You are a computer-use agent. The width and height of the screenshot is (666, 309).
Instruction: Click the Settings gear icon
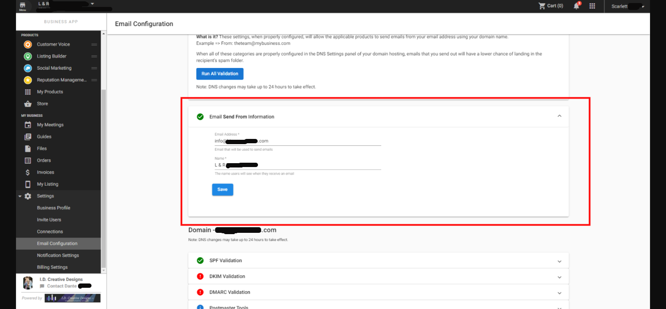click(x=28, y=196)
